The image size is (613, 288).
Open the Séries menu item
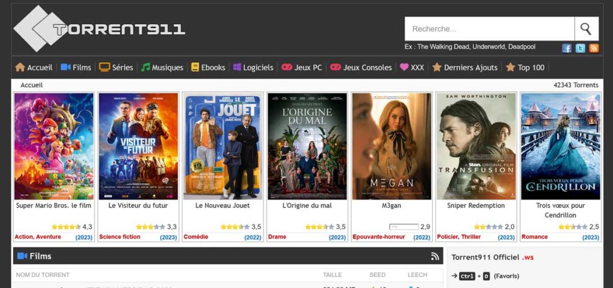[x=122, y=68]
